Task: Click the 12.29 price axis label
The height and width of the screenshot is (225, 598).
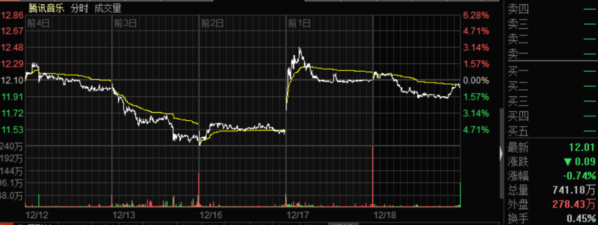Action: click(12, 64)
